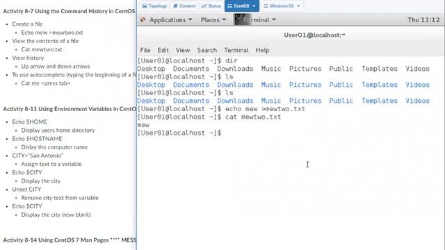Screen dimensions: 445x250
Task: Click Activity 8-7 Command History heading
Action: click(69, 11)
